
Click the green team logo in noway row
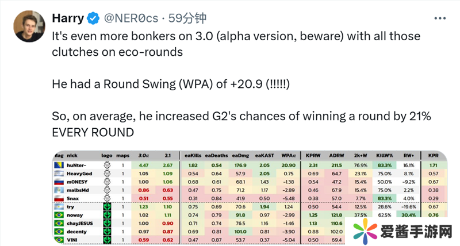coord(106,214)
